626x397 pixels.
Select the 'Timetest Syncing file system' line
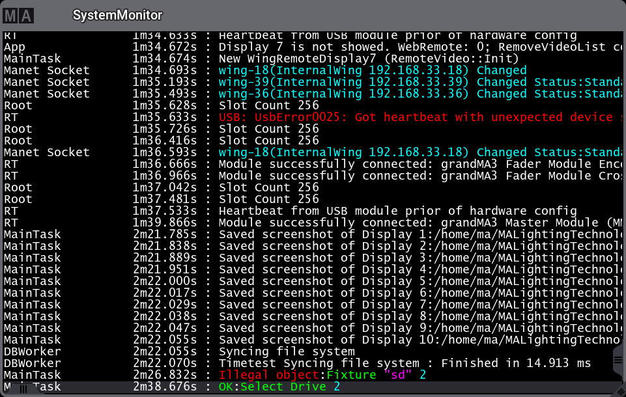(x=313, y=364)
